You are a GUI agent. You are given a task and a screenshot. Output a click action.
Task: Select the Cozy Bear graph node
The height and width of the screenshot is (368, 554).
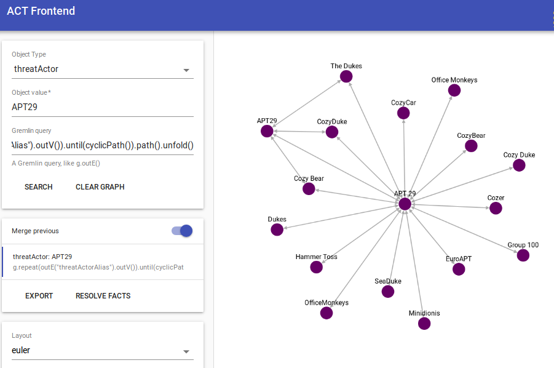point(309,189)
